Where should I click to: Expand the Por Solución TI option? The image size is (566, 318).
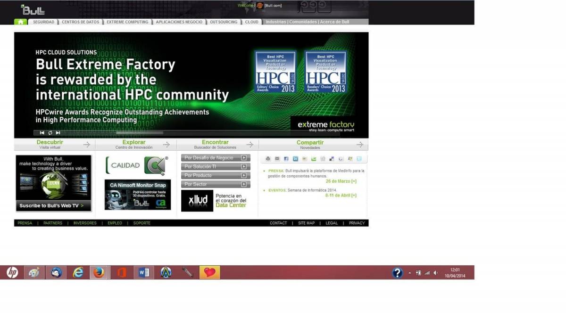click(x=216, y=167)
